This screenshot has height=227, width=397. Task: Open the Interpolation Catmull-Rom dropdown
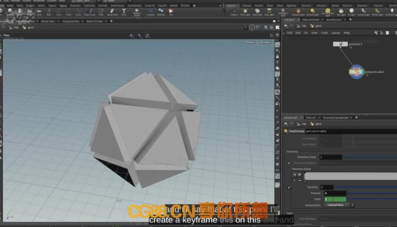(x=339, y=205)
